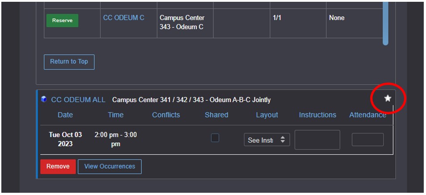Image resolution: width=426 pixels, height=195 pixels.
Task: Click the favorite star icon for CC ODEUM ALL
Action: click(x=388, y=98)
